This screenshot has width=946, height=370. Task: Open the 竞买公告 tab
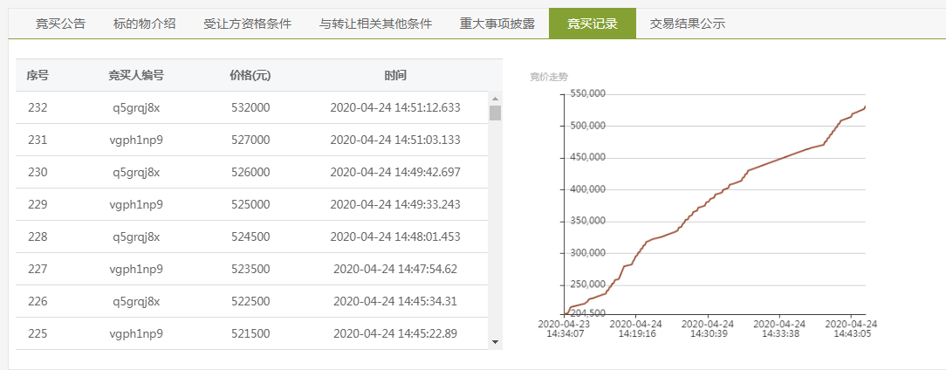tap(60, 24)
